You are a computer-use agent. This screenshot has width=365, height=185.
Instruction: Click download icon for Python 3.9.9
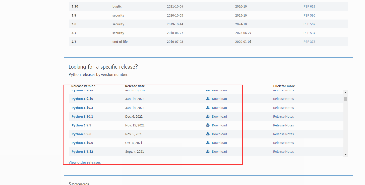(x=208, y=125)
